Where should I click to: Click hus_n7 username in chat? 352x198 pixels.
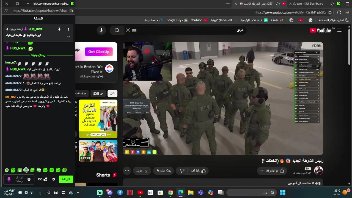[11, 63]
